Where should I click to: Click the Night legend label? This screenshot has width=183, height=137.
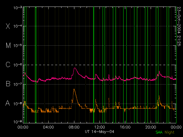pyautogui.click(x=169, y=132)
